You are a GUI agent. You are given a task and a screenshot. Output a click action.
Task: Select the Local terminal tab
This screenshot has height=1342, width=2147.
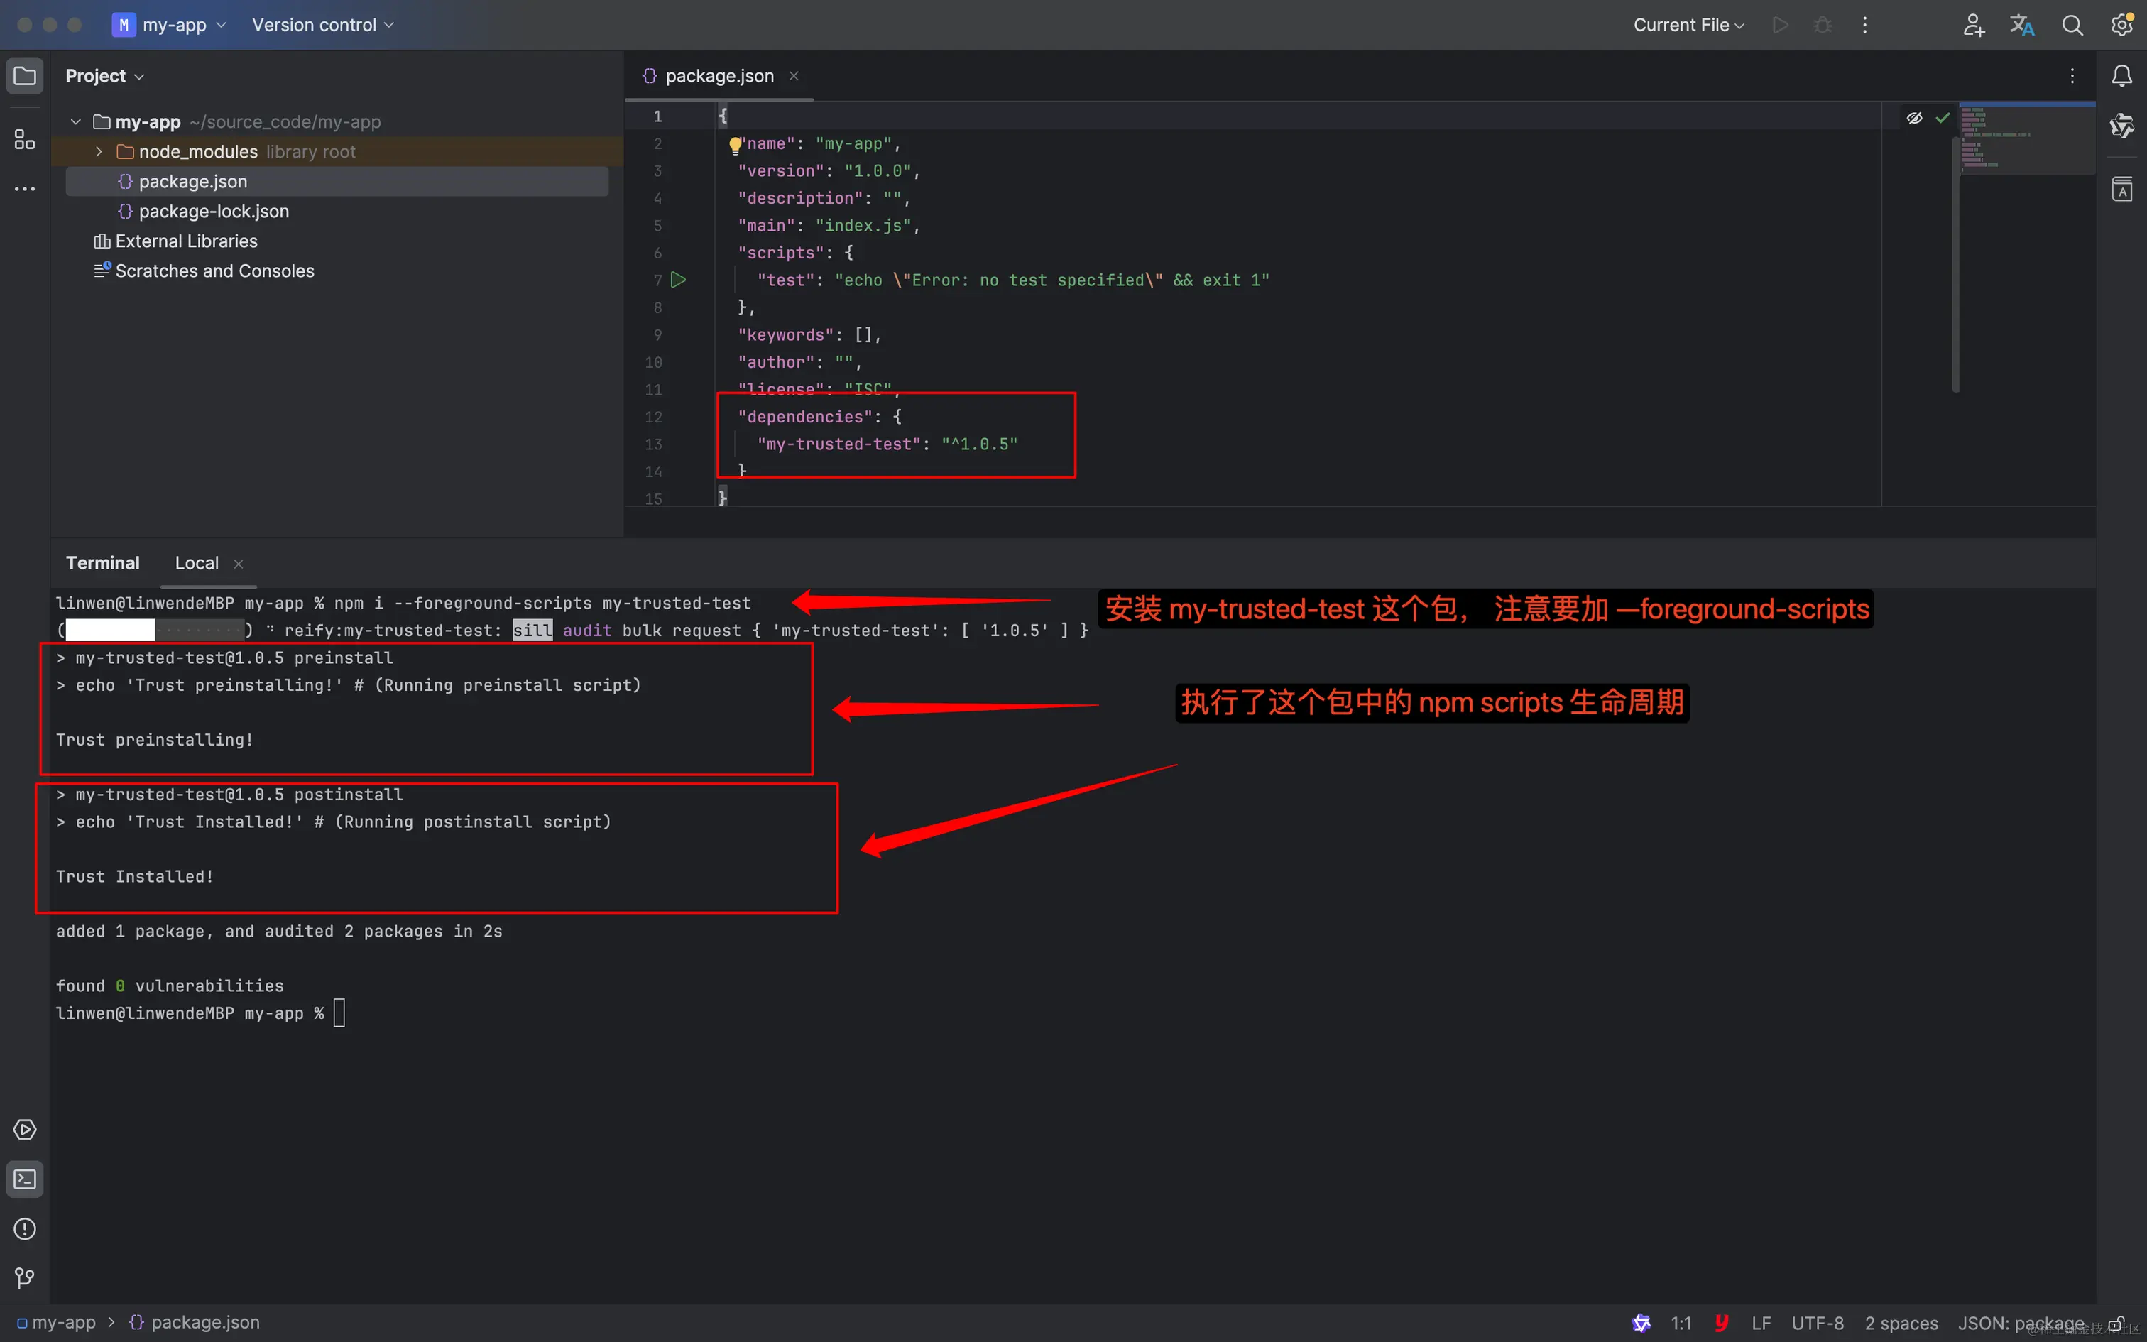tap(196, 562)
